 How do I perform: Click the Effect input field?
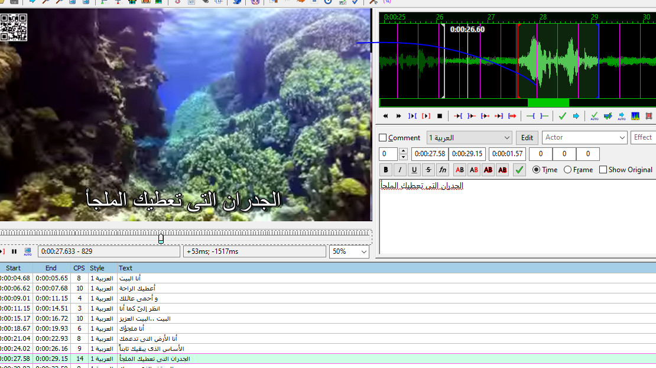click(x=644, y=138)
